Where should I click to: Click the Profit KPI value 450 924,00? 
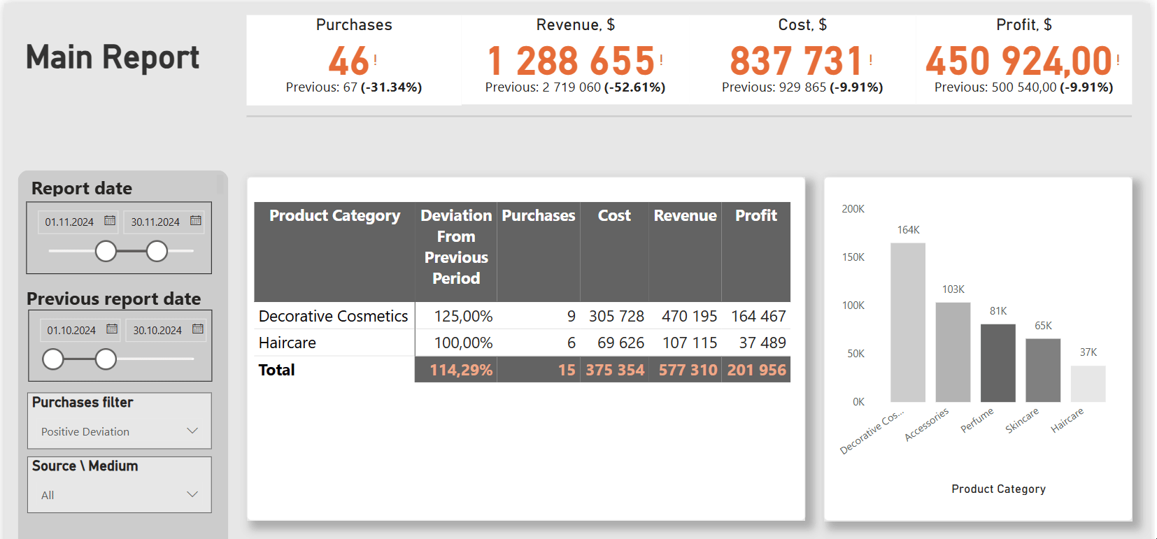[1018, 62]
